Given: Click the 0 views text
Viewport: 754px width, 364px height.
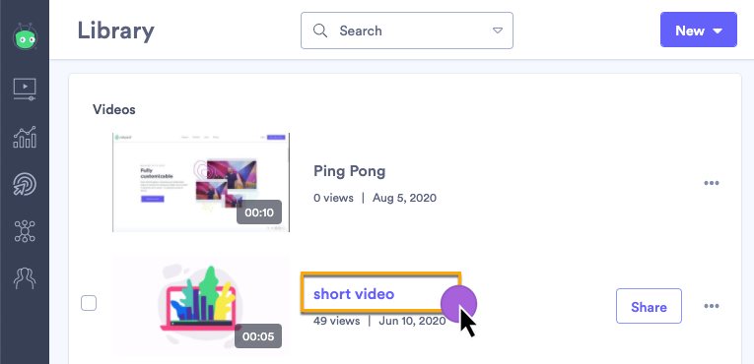Looking at the screenshot, I should click(x=333, y=198).
